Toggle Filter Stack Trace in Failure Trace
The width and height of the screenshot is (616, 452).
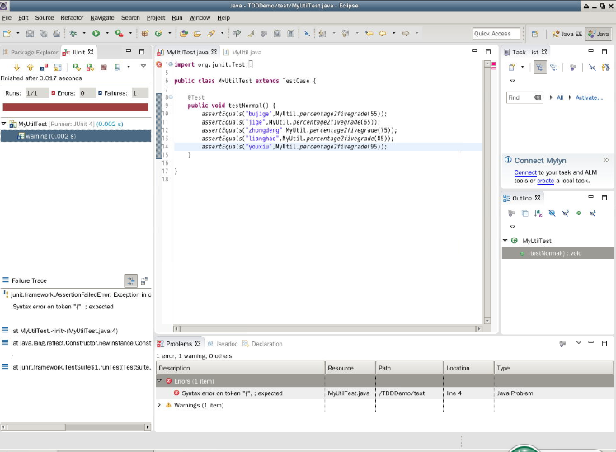[131, 280]
